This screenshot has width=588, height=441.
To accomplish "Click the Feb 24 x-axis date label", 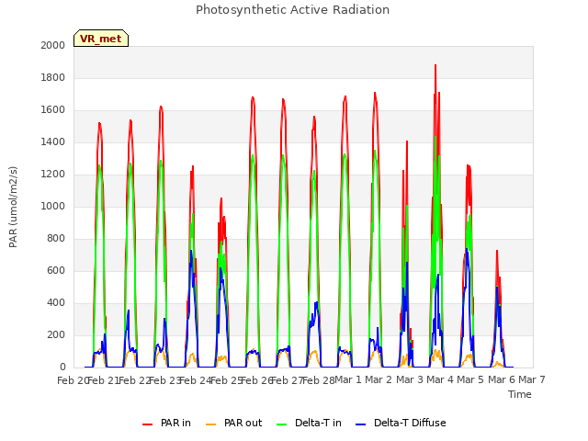I will point(196,380).
